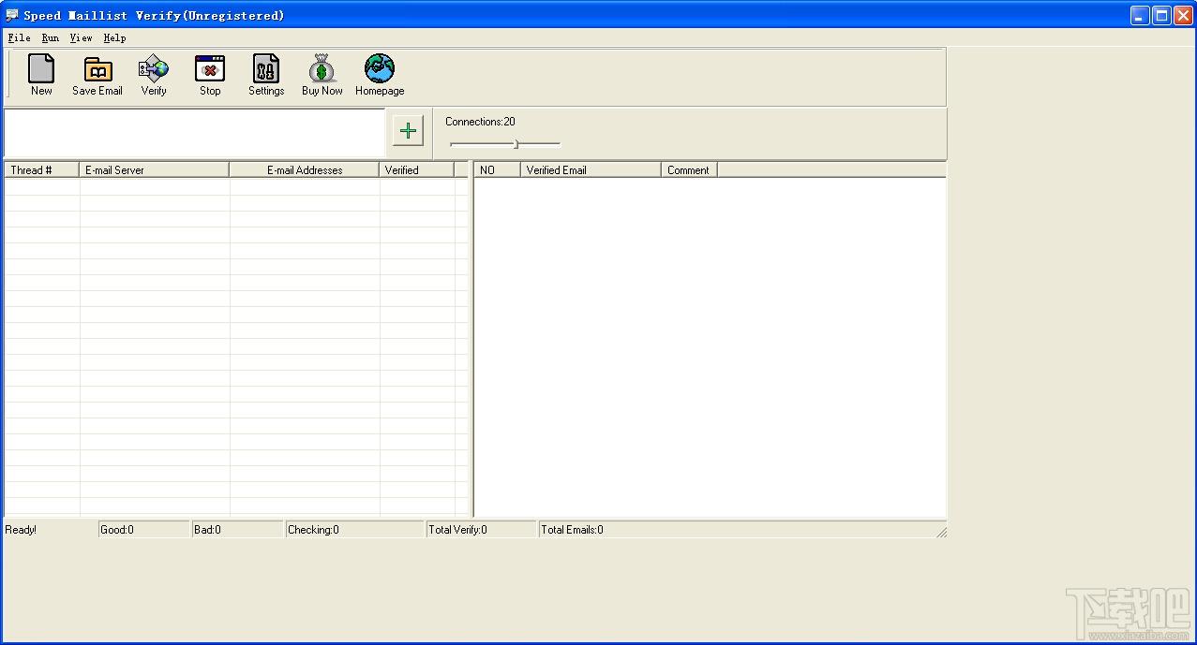Minimize the Speed Maillist Verify window
Screen dimensions: 1197x645
click(1140, 15)
